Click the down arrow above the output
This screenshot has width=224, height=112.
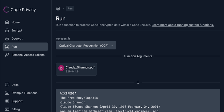tap(138, 82)
